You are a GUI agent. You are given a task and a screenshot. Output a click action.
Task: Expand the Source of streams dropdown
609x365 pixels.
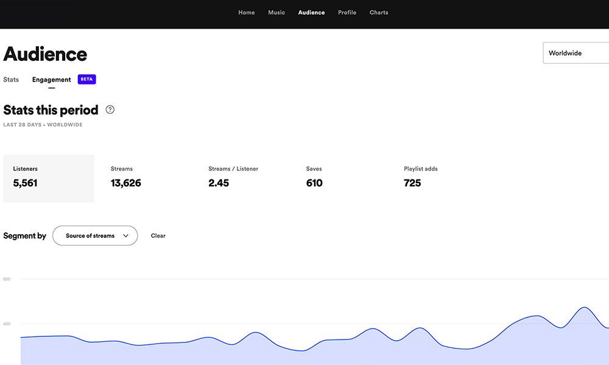pos(95,236)
